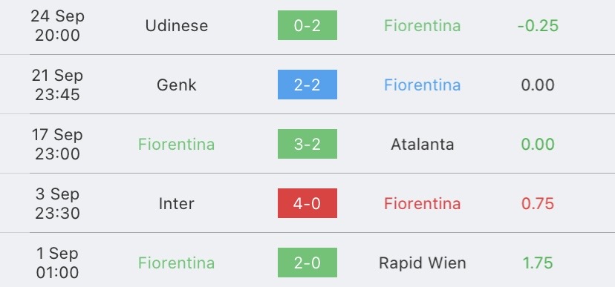Screen dimensions: 615x287
Task: Open the red 4-0 Inter score badge
Action: 307,203
